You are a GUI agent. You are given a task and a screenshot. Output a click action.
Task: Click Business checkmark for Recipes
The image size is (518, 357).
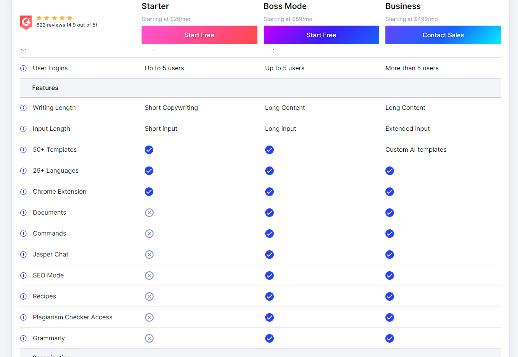(x=390, y=296)
